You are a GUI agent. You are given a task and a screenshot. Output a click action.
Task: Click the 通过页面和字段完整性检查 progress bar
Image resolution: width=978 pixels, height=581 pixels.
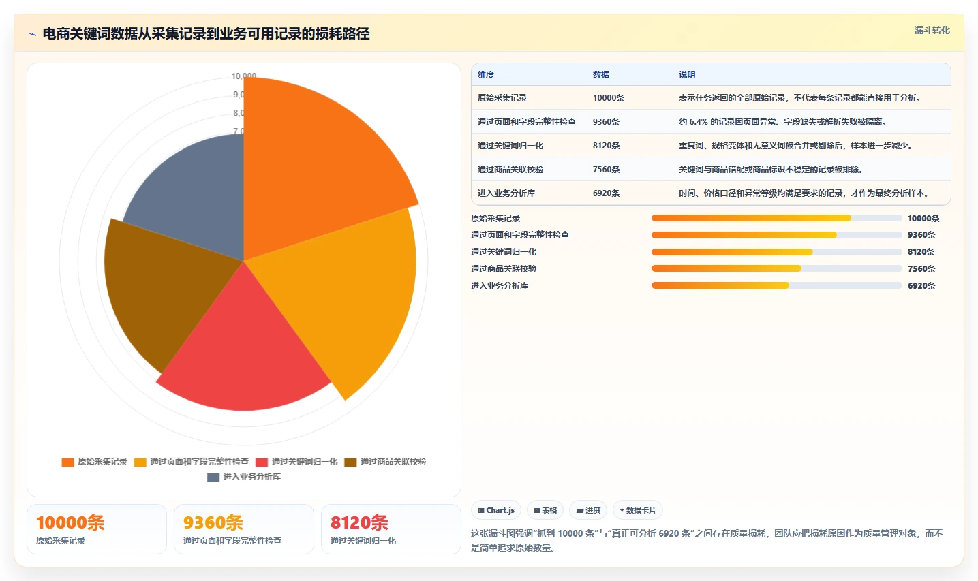pyautogui.click(x=777, y=235)
